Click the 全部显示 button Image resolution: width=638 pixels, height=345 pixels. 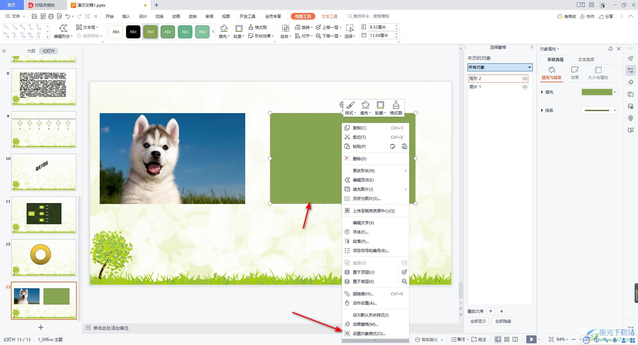tap(478, 321)
